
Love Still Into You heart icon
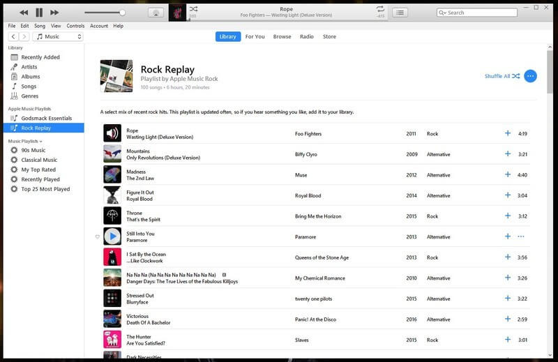(97, 236)
